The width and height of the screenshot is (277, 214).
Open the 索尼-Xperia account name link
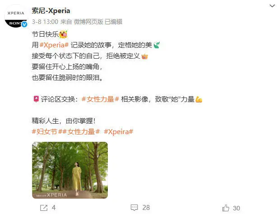51,11
